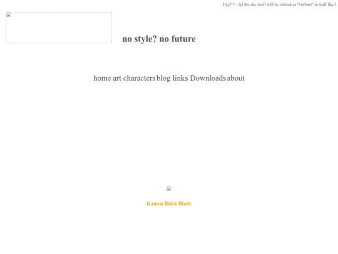Image resolution: width=338 pixels, height=254 pixels.
Task: Visit the blog page
Action: click(x=163, y=78)
